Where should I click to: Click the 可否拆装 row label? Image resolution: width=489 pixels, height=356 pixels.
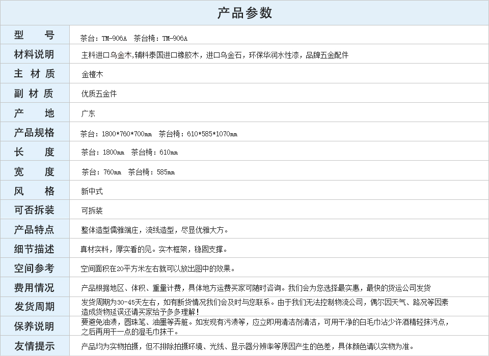(x=34, y=210)
